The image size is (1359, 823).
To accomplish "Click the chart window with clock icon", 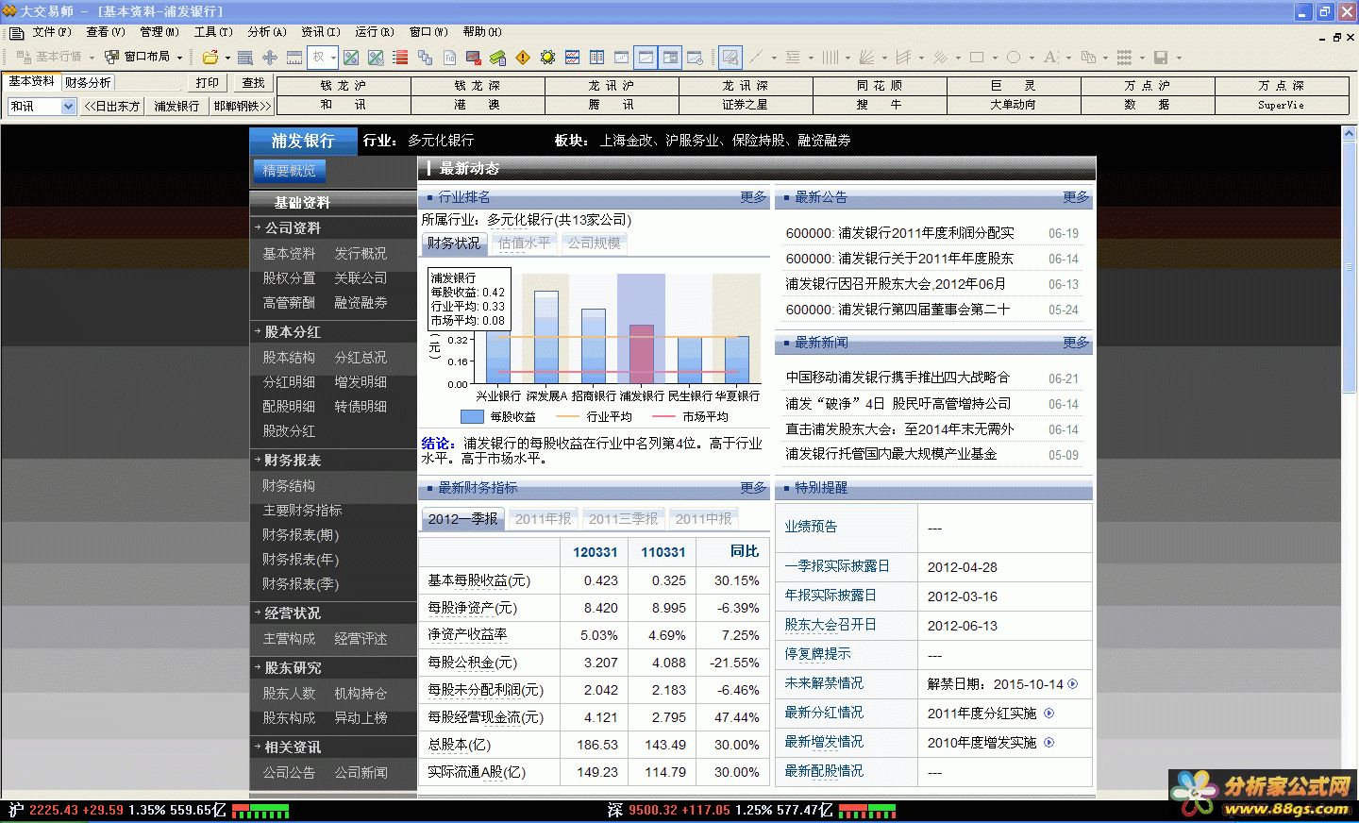I will click(x=695, y=58).
